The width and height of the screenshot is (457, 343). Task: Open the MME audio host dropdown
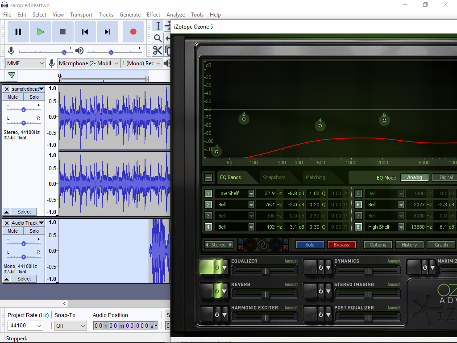(x=25, y=63)
